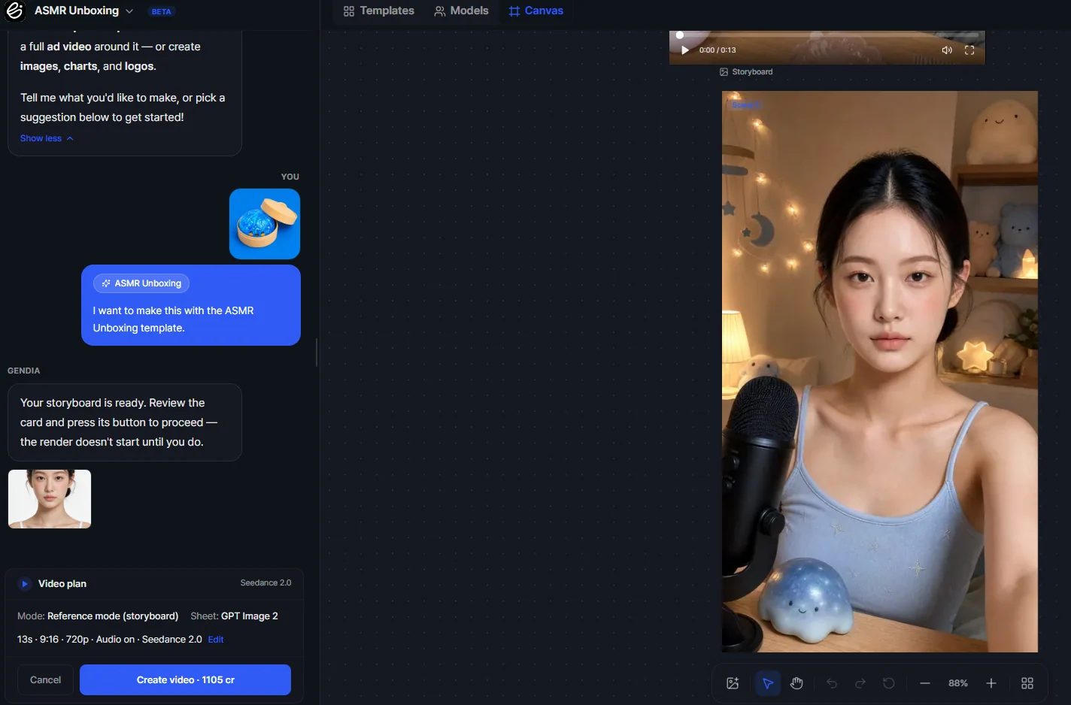1071x705 pixels.
Task: Open the canvas grid view
Action: click(x=1027, y=683)
